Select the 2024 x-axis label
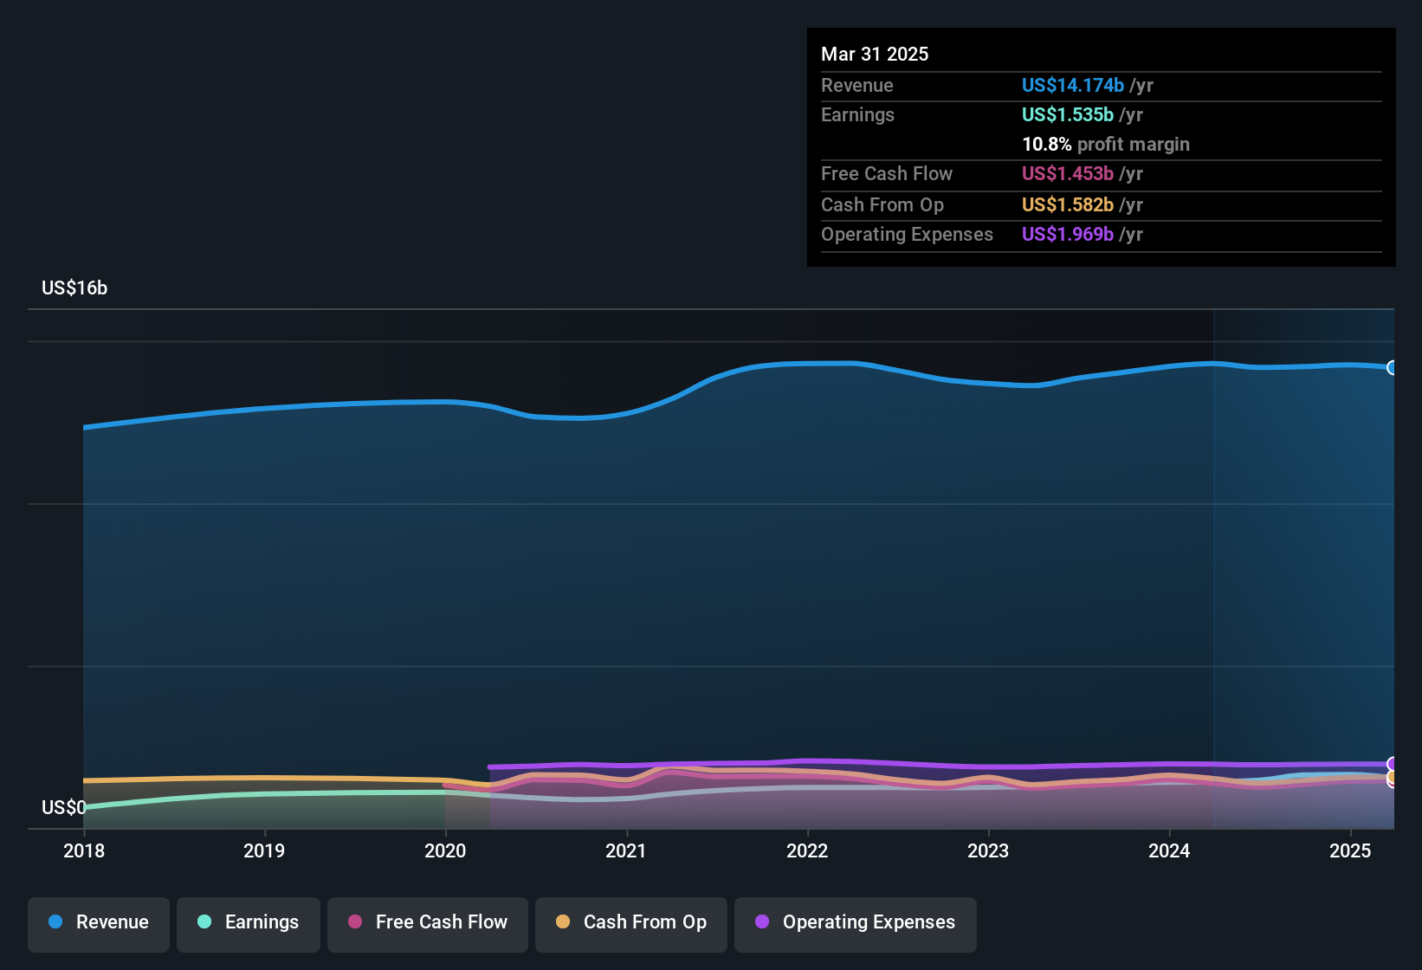1422x970 pixels. [x=1169, y=850]
